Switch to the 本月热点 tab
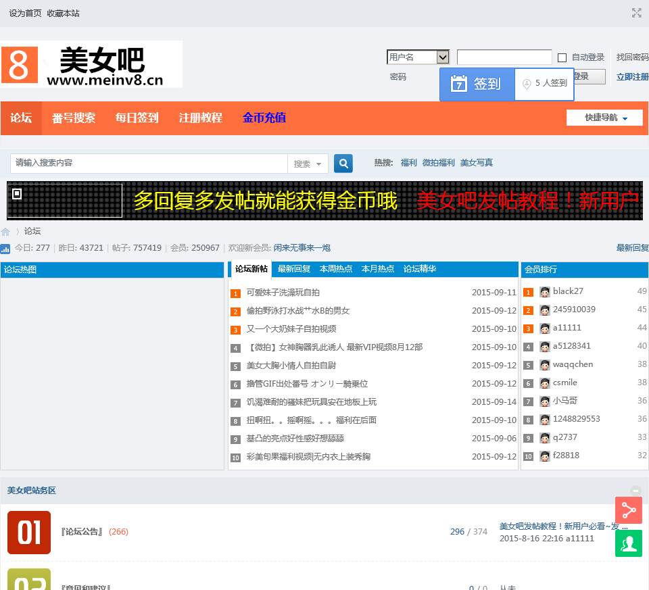 (378, 269)
